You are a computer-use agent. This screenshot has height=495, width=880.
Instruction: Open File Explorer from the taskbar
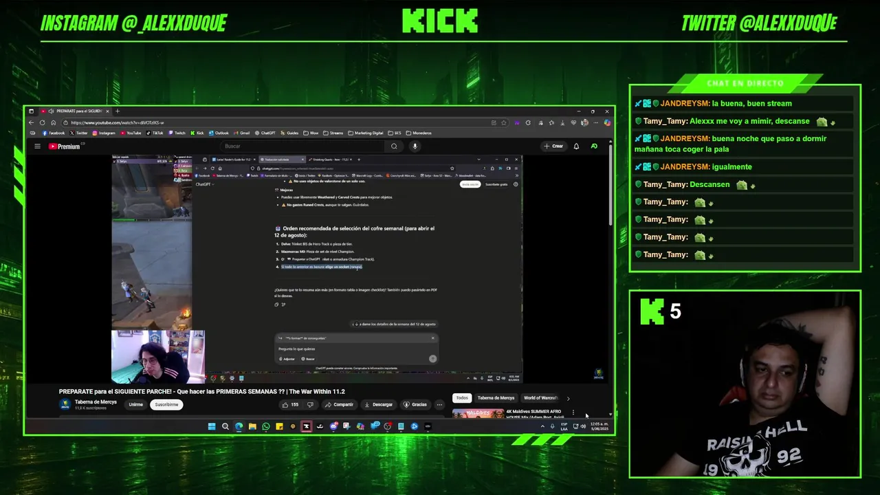point(252,426)
